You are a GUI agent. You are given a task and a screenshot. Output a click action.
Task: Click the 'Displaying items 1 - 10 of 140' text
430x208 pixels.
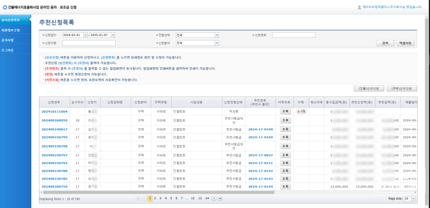[x=60, y=199]
